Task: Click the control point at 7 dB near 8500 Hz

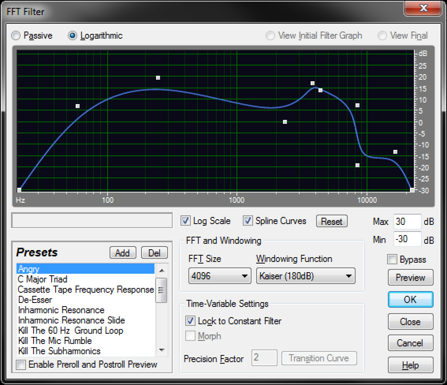Action: click(358, 105)
